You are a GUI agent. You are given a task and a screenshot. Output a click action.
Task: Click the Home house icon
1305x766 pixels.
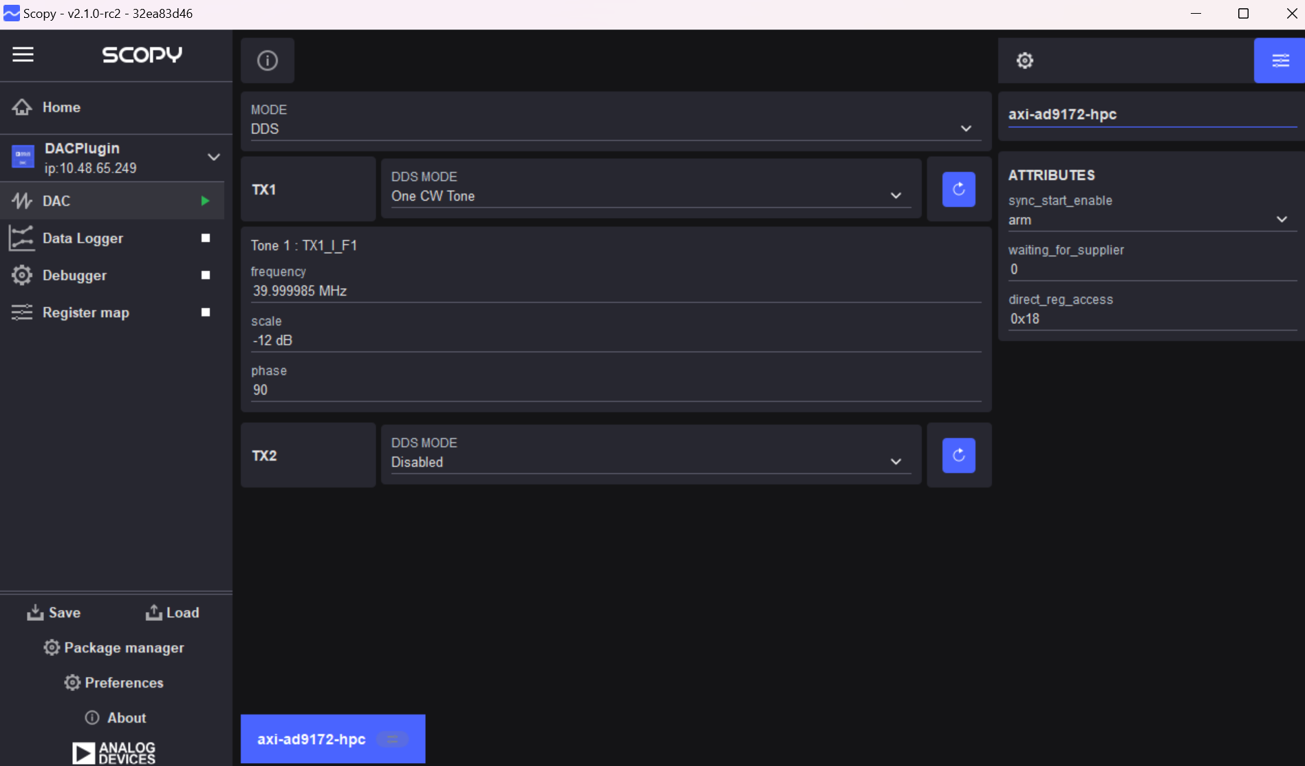[22, 107]
